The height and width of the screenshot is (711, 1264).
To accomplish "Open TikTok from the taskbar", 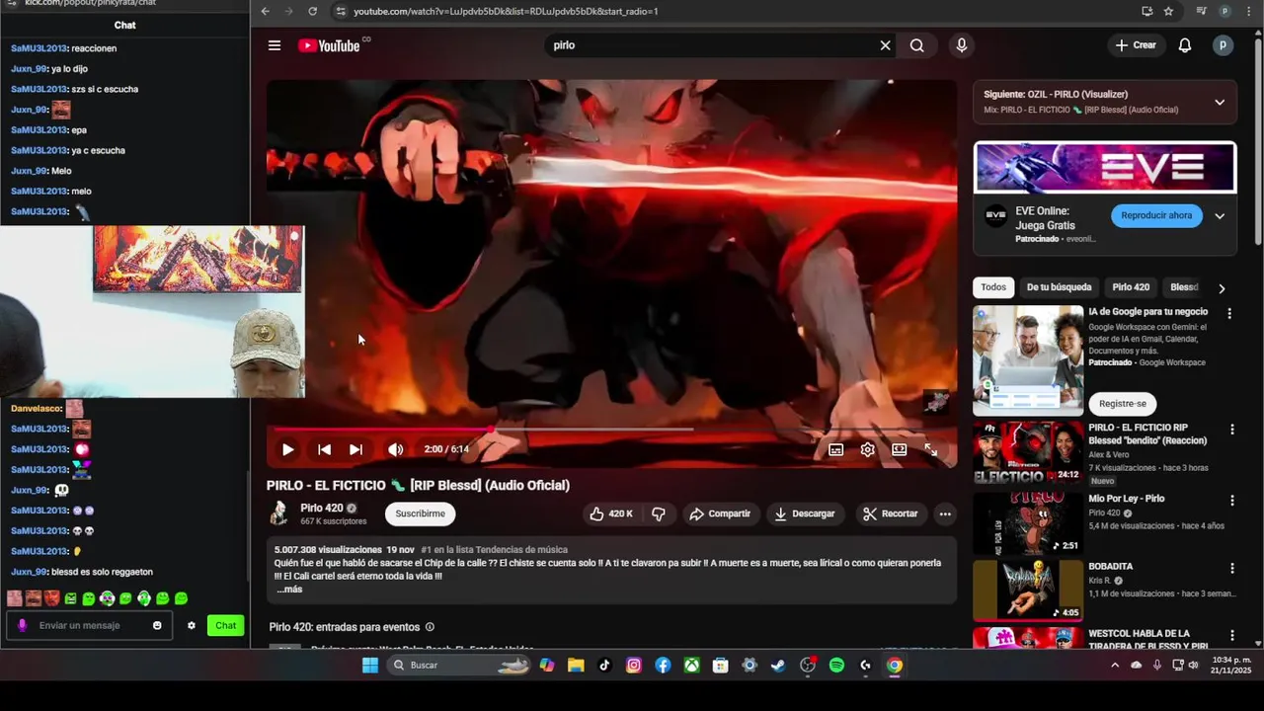I will point(604,666).
